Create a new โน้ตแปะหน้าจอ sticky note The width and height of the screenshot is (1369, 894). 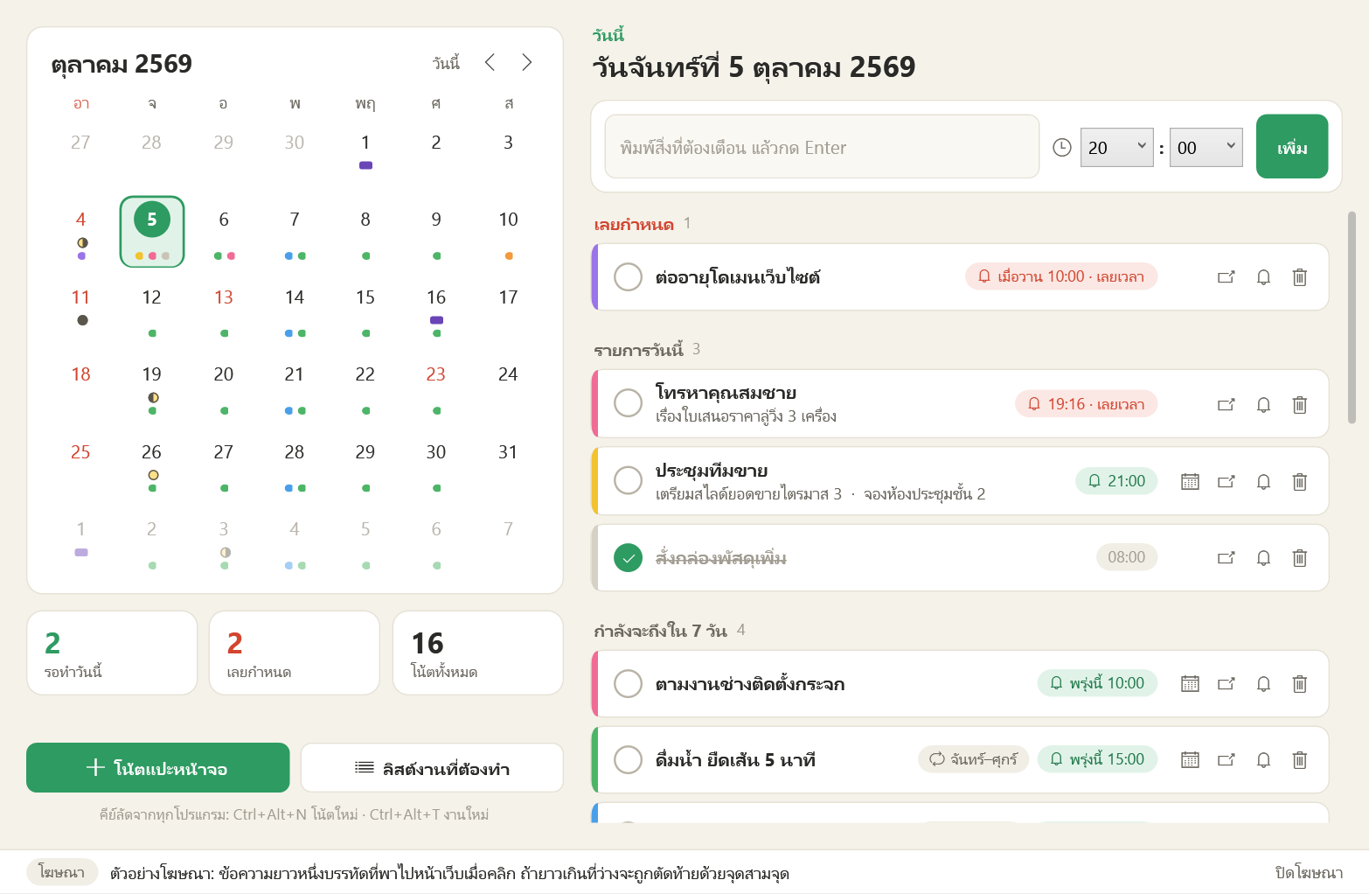point(157,767)
